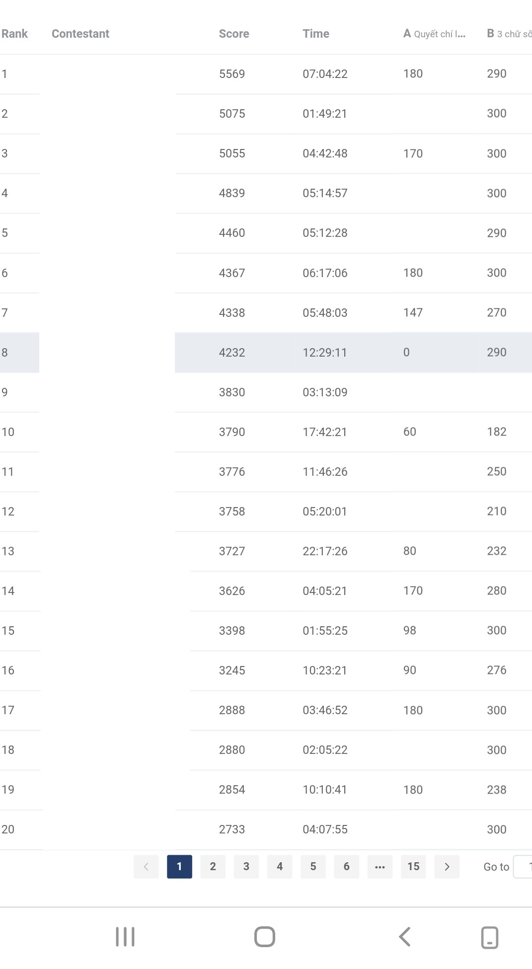Sort by the Score column header
The image size is (532, 969).
(x=234, y=34)
